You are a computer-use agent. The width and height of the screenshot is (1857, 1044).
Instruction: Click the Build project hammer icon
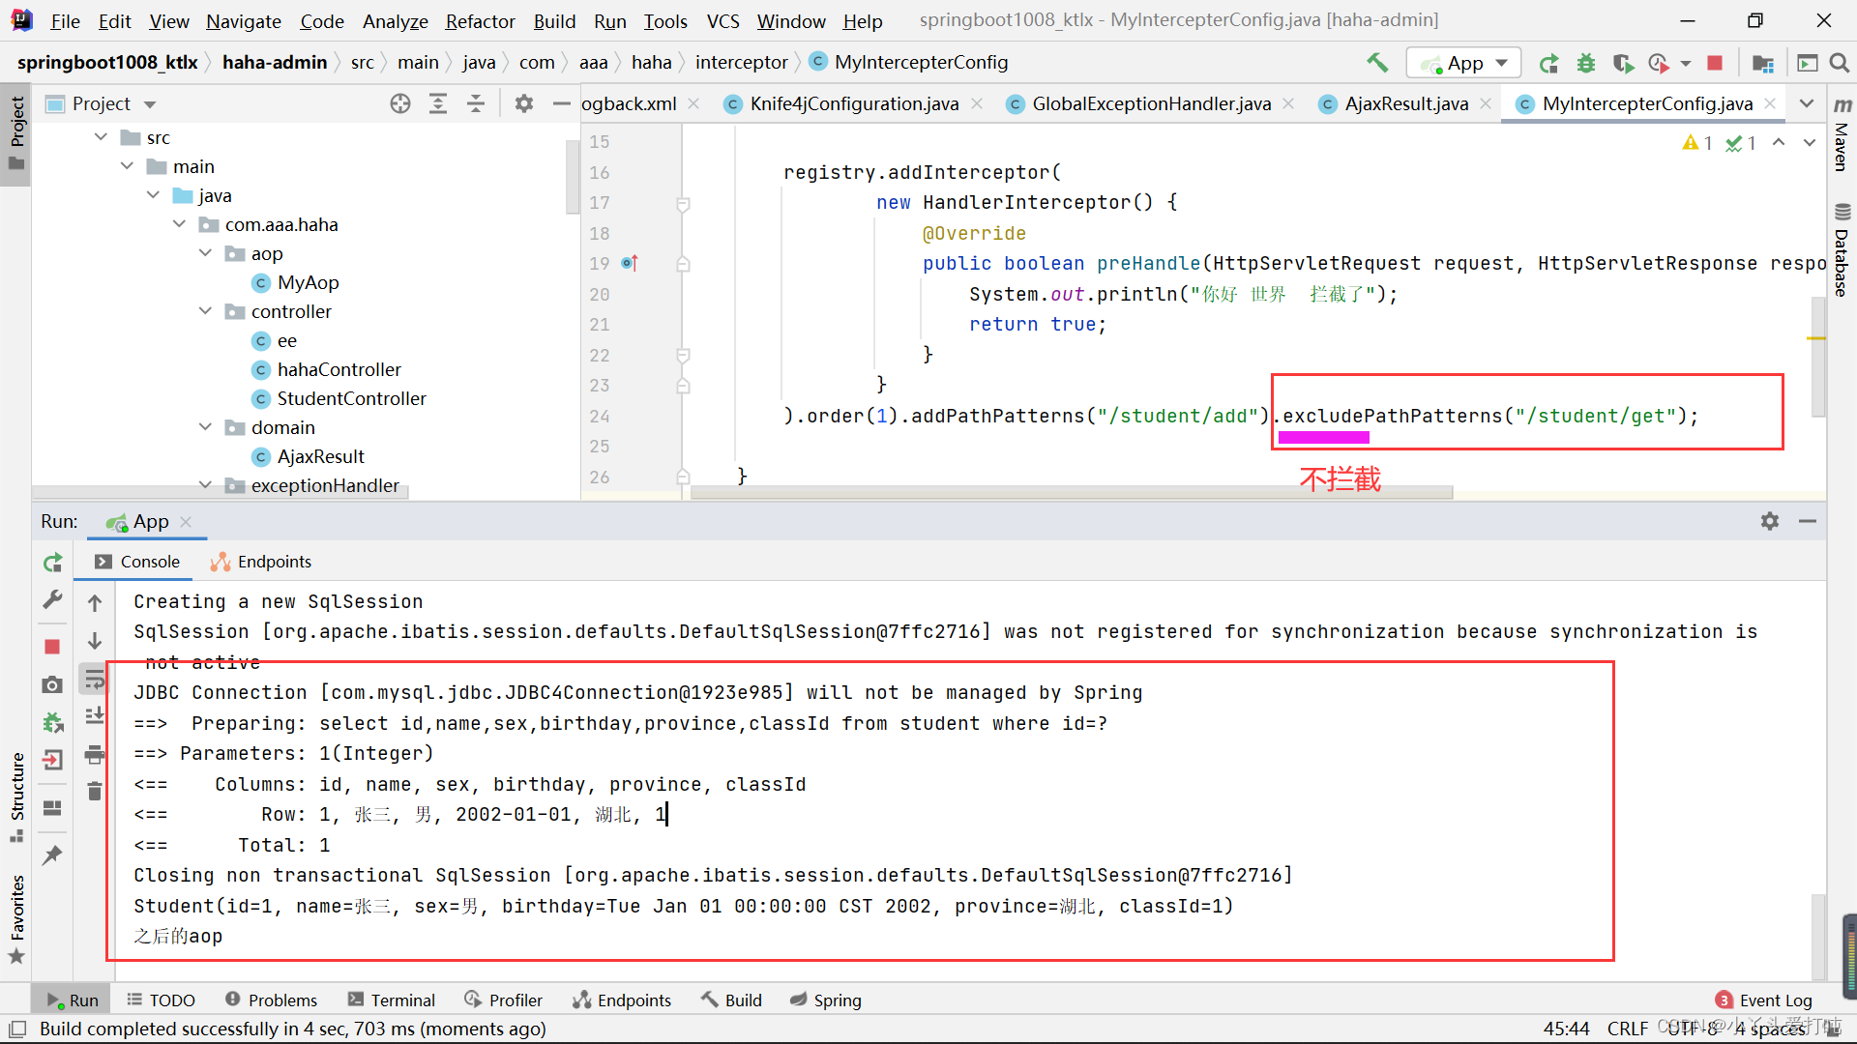coord(1377,63)
